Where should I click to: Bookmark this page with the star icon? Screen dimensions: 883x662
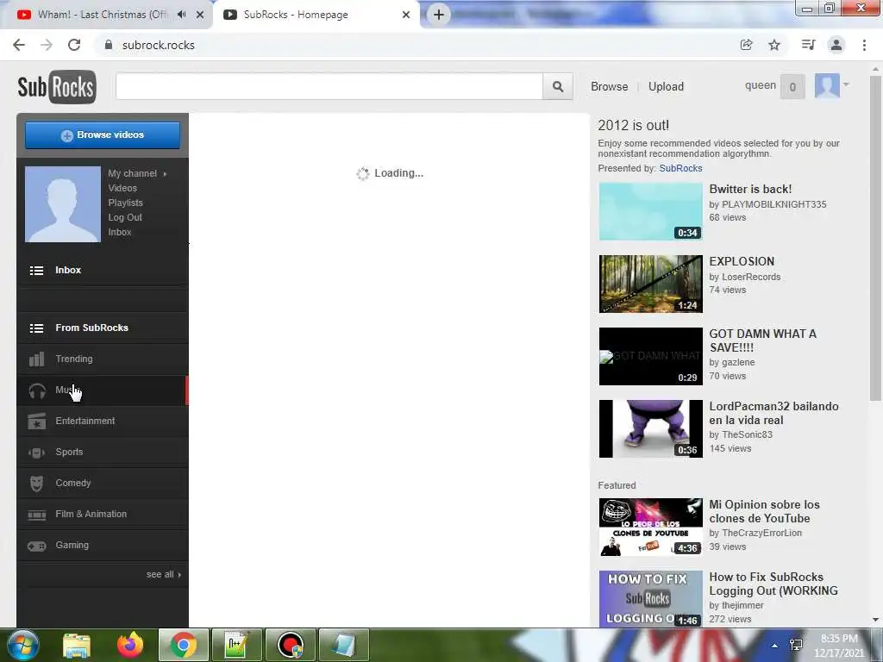[774, 45]
